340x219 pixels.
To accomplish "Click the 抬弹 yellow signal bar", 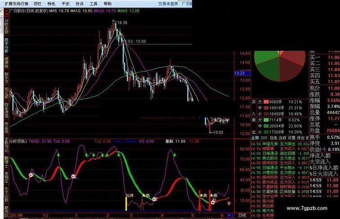I will click(x=126, y=204).
